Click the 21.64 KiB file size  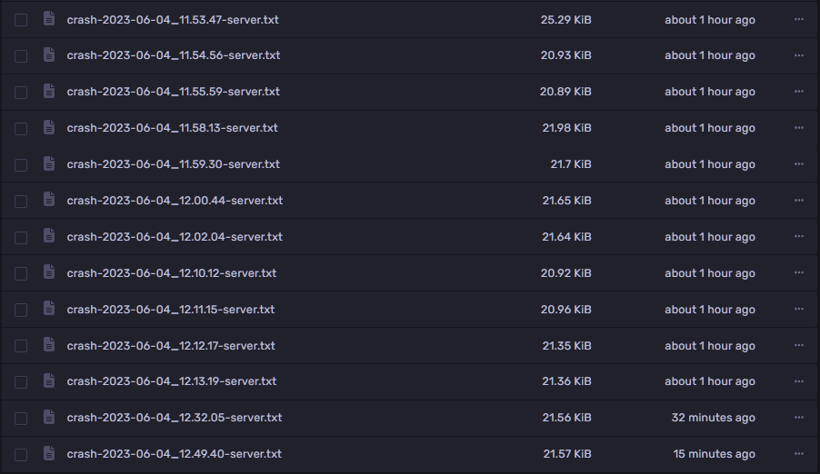(x=566, y=237)
